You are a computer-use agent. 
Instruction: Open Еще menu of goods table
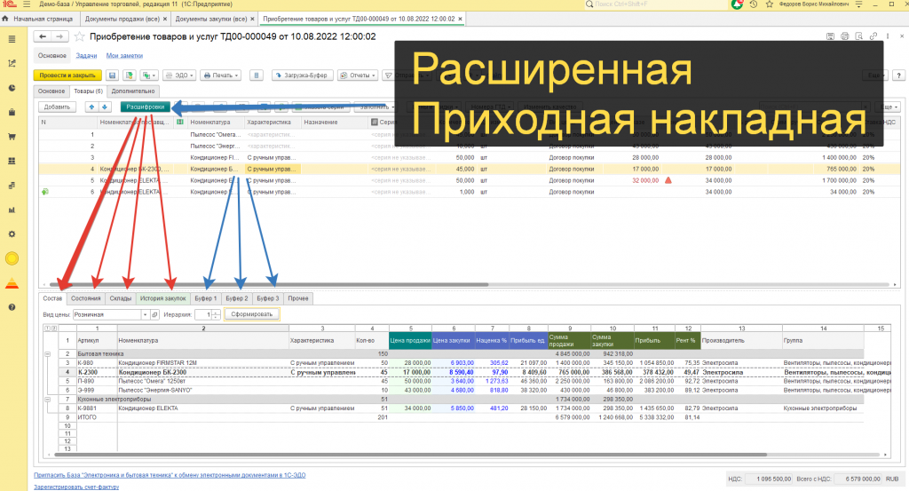pos(889,107)
